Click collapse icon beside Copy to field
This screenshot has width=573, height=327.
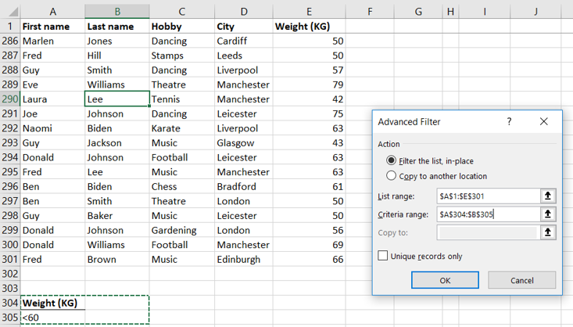click(548, 232)
